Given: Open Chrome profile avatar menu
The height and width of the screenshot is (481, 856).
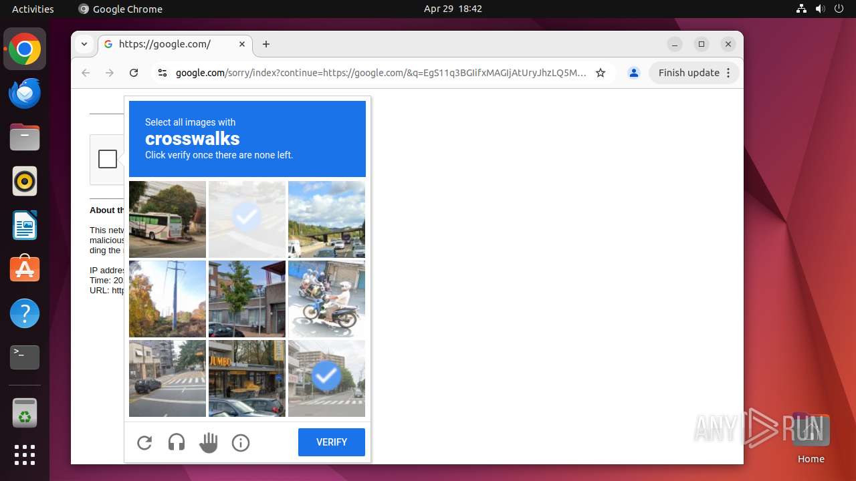Looking at the screenshot, I should pyautogui.click(x=634, y=73).
